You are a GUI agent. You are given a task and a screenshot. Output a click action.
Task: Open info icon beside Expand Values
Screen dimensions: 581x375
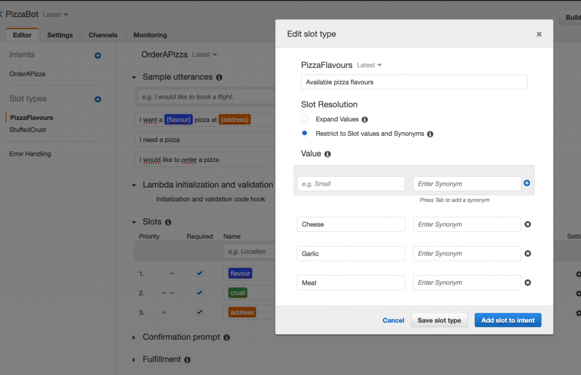coord(365,120)
